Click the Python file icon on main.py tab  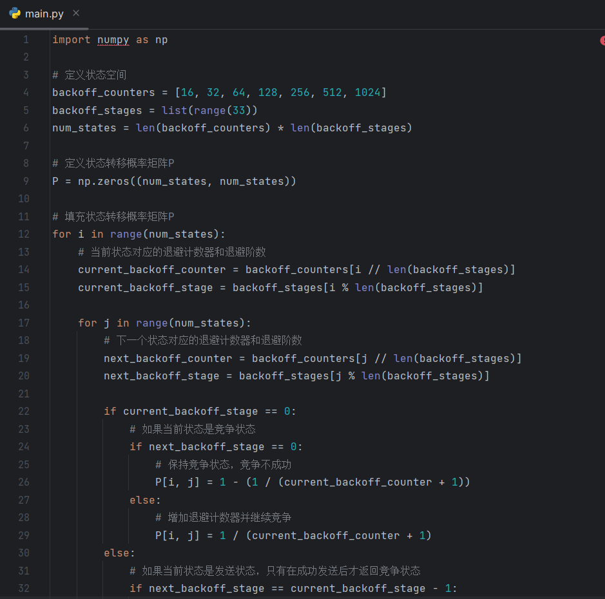coord(15,14)
